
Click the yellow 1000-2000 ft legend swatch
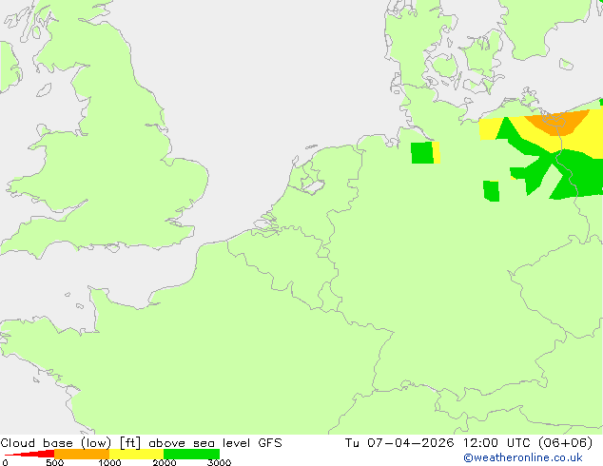pos(137,454)
